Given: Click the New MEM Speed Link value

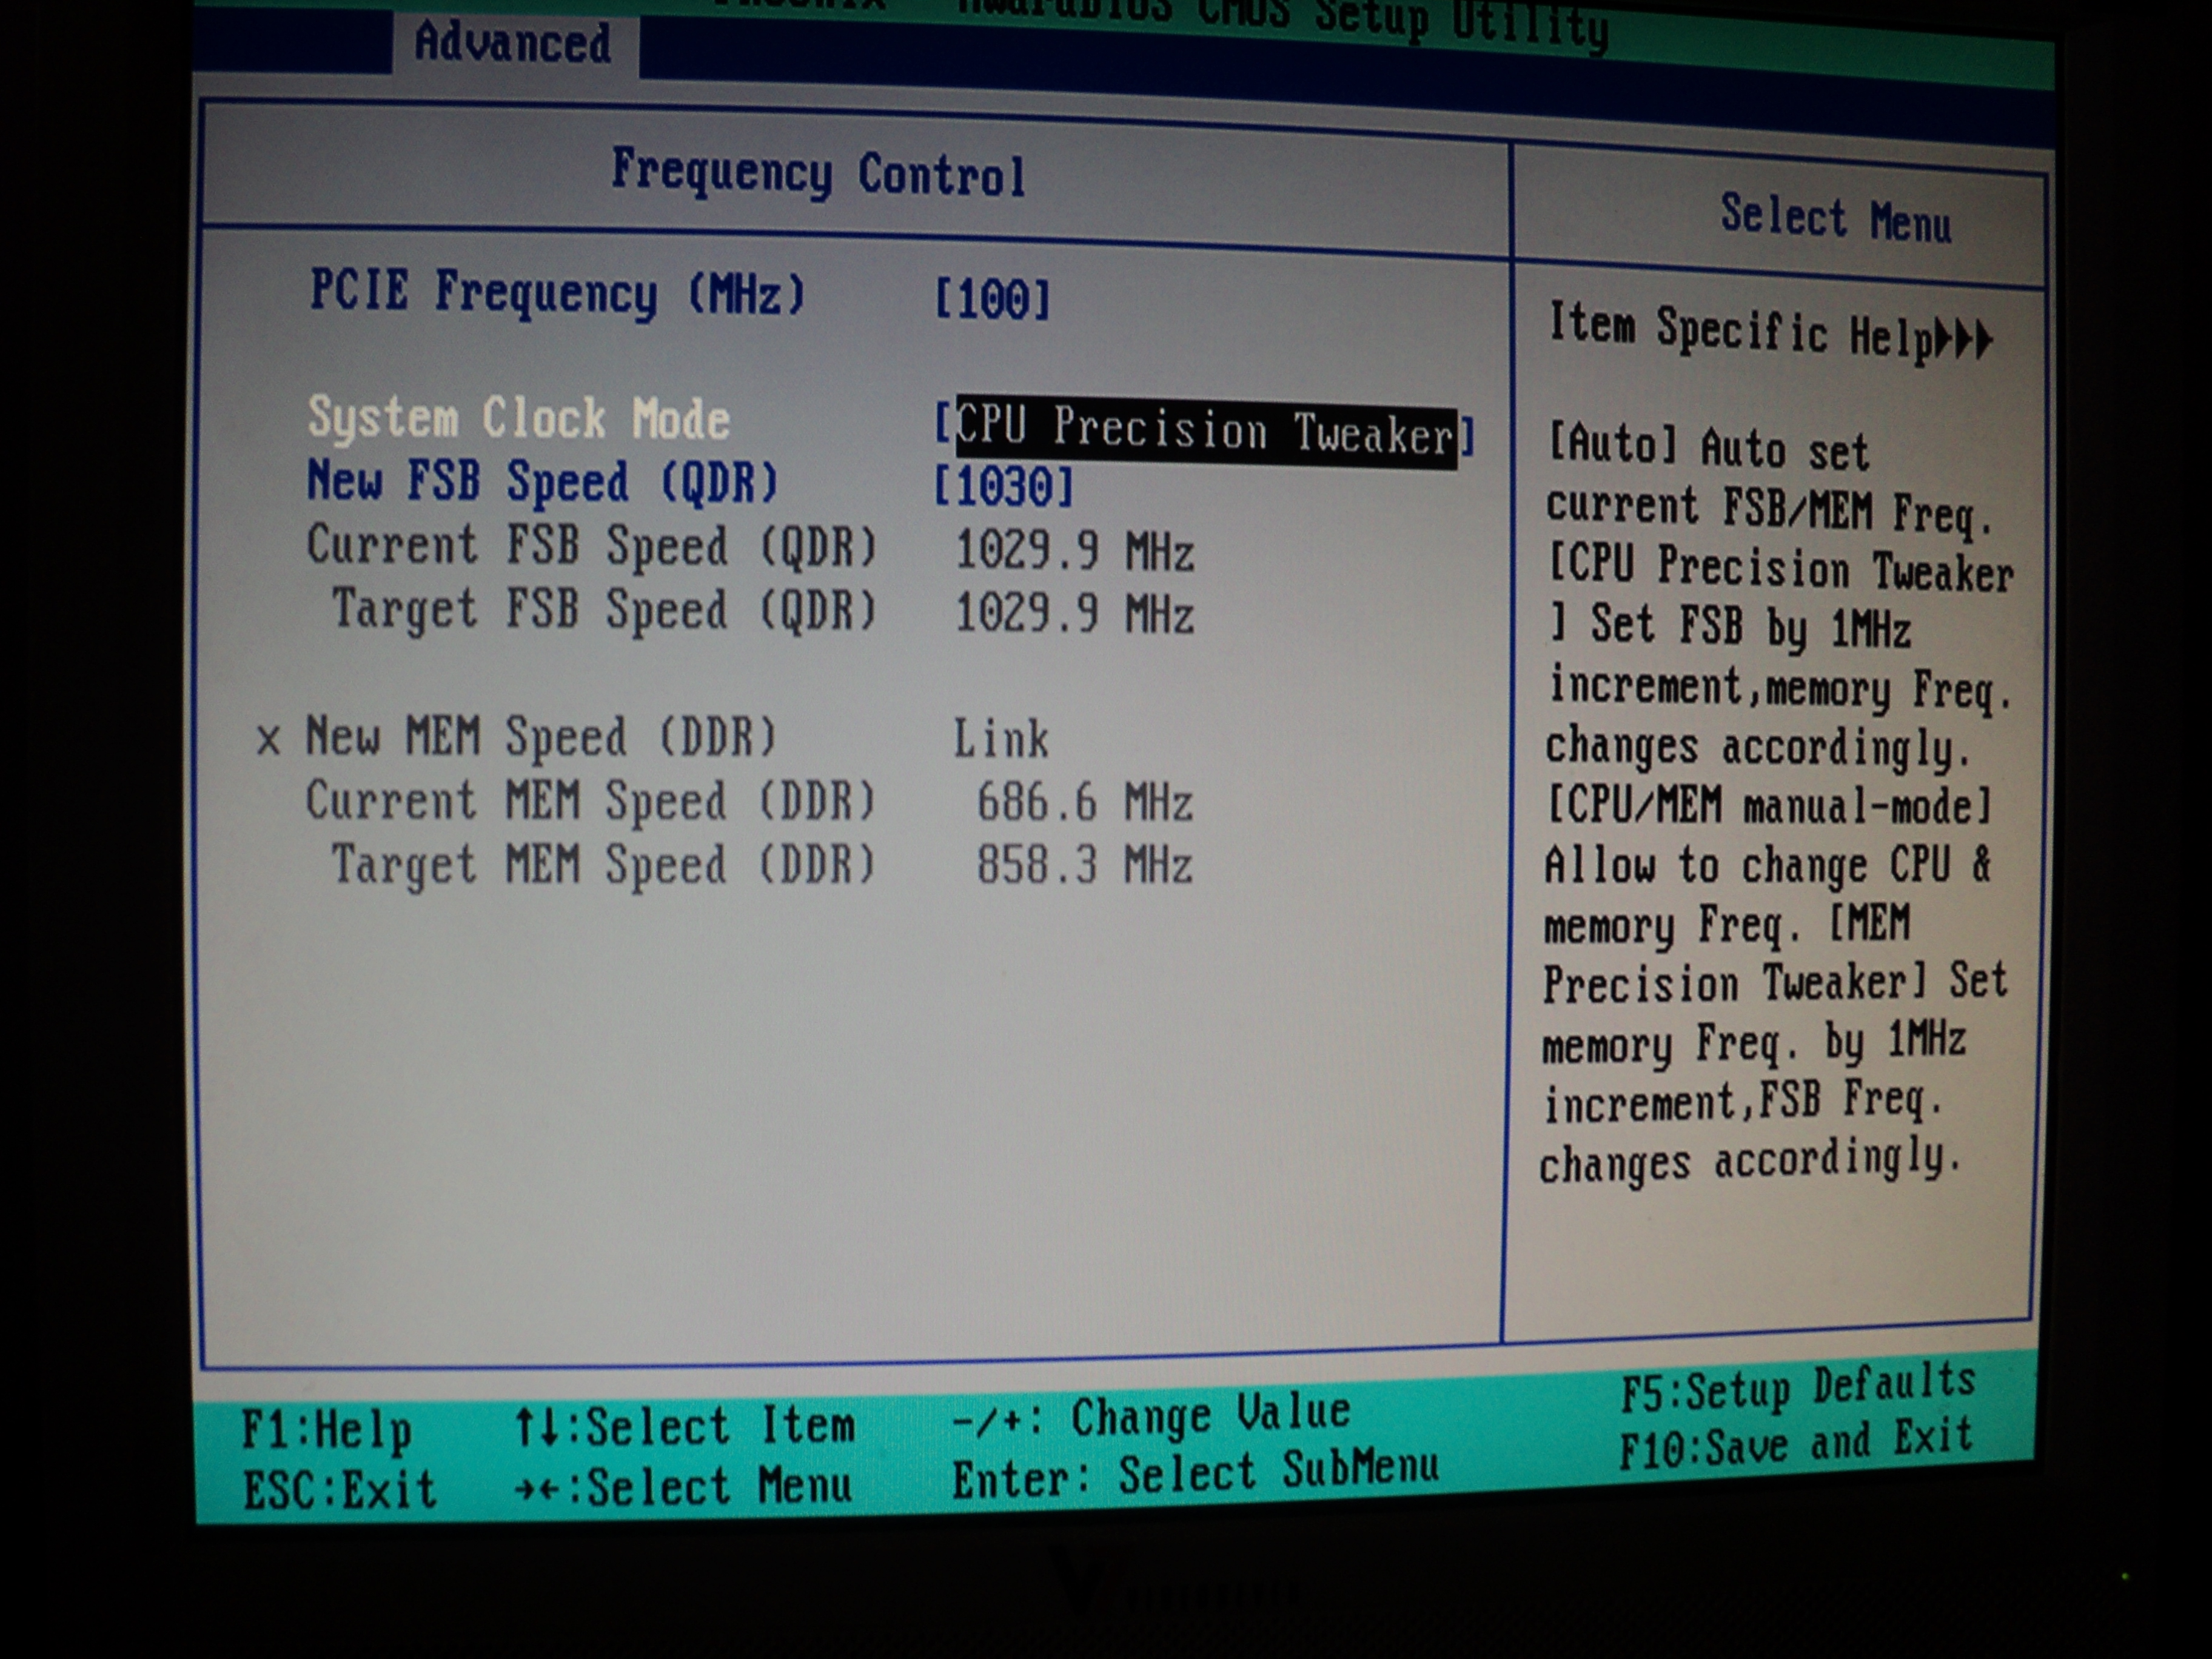Looking at the screenshot, I should [1000, 740].
